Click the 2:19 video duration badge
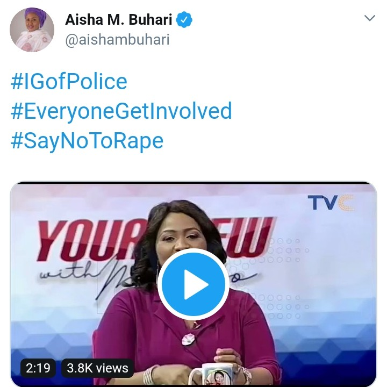Screen dimensions: 387x387 (x=38, y=368)
